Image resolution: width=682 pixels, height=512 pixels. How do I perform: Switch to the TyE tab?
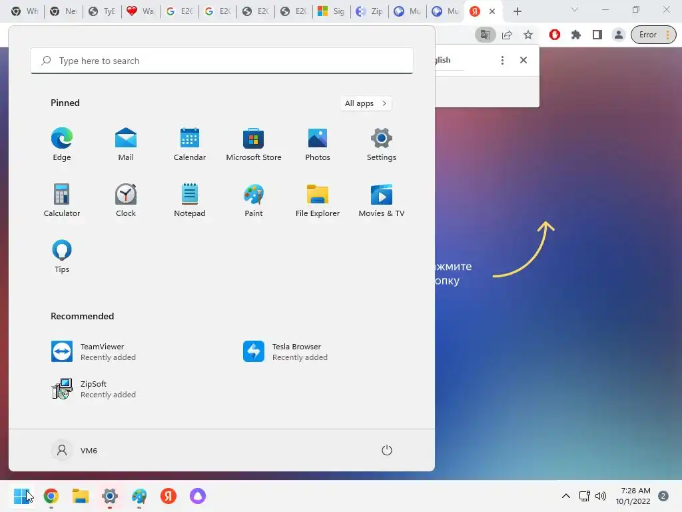pos(102,11)
